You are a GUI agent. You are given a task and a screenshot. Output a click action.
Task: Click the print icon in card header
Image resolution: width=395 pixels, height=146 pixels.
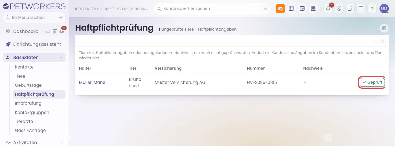click(x=383, y=41)
